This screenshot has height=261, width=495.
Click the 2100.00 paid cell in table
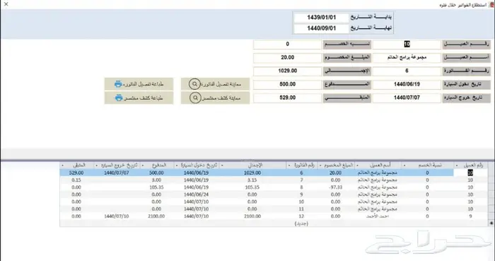[x=156, y=216]
